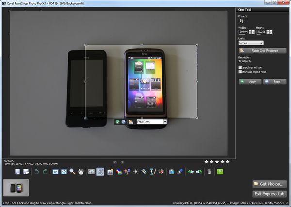Click the Save icon in bottom toolbar

17,172
